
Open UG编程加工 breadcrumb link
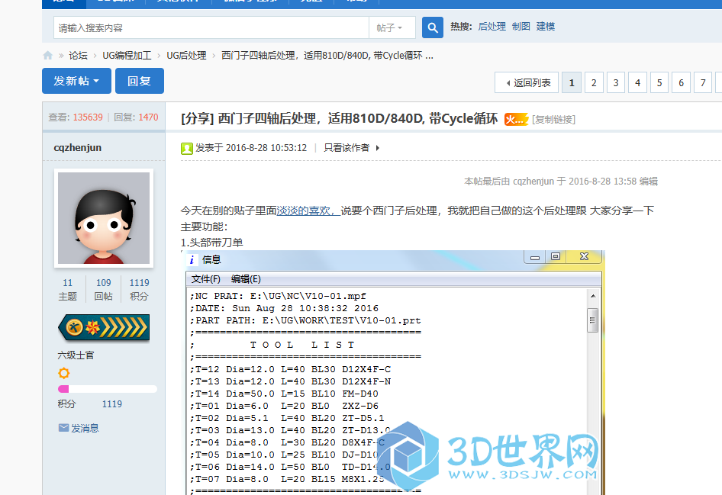(x=127, y=56)
